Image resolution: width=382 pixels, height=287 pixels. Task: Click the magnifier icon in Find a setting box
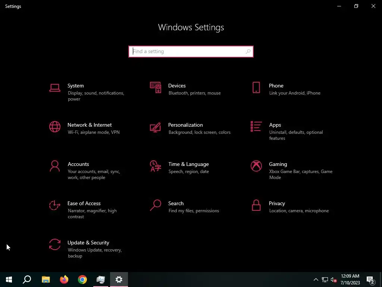click(x=248, y=52)
